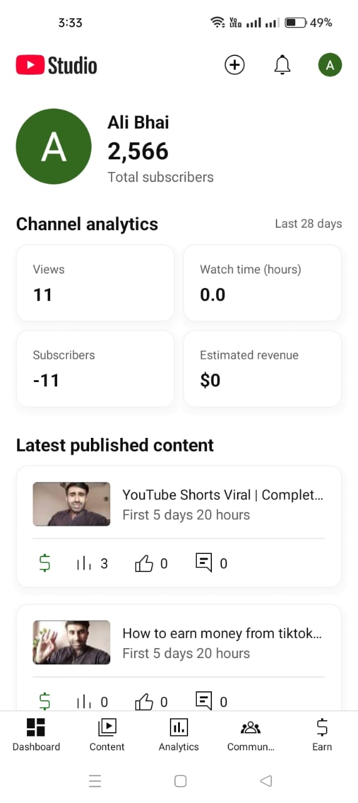The height and width of the screenshot is (803, 358).
Task: Tap the Android back navigation button
Action: (x=266, y=780)
